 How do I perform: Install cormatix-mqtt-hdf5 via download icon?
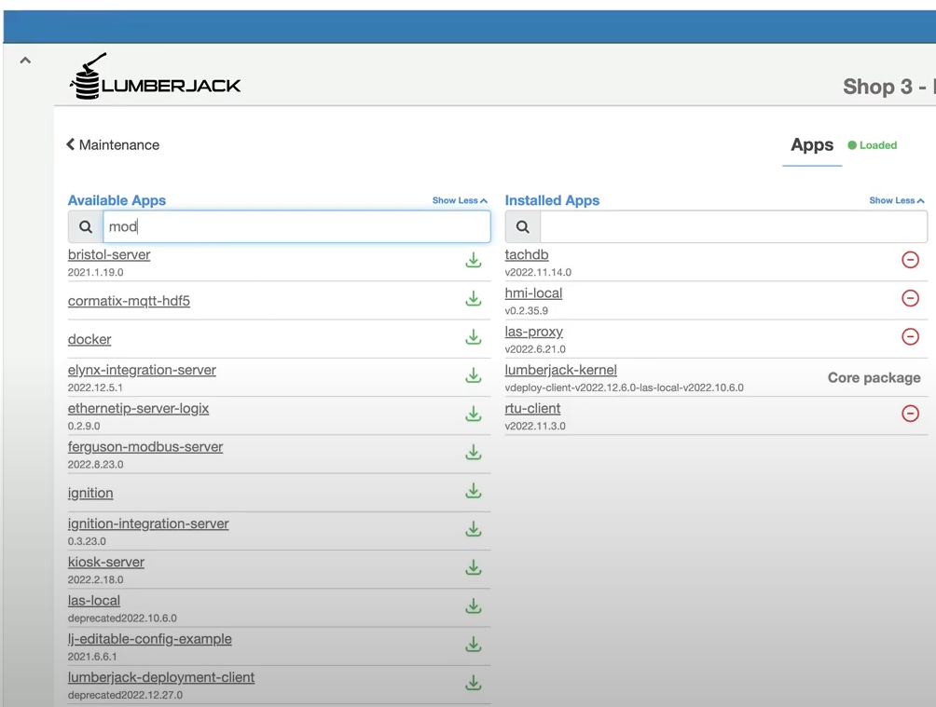[x=474, y=298]
